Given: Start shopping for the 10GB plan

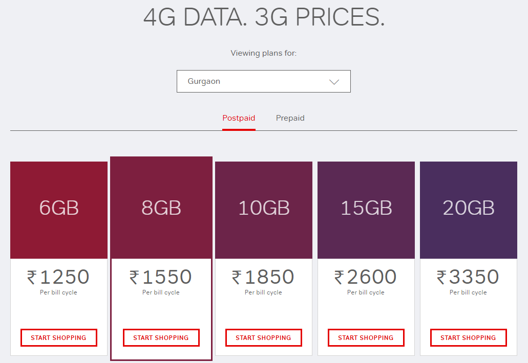Looking at the screenshot, I should (264, 337).
